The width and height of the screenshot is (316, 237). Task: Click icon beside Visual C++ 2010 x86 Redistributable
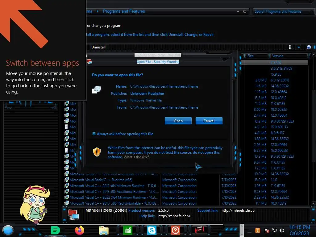(66, 203)
